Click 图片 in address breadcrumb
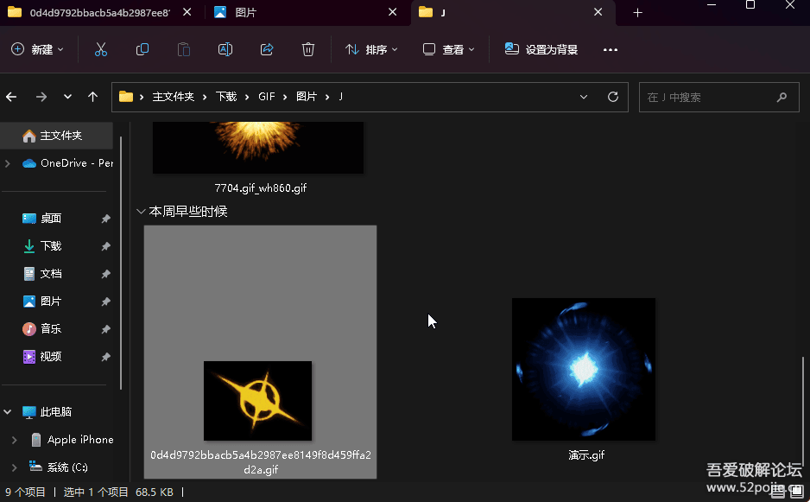The height and width of the screenshot is (502, 810). tap(307, 97)
